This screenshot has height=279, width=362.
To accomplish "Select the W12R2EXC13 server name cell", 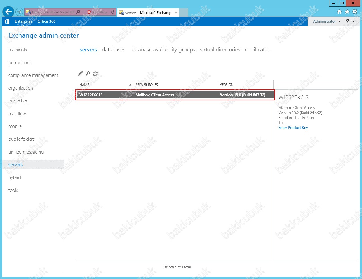I will (91, 95).
